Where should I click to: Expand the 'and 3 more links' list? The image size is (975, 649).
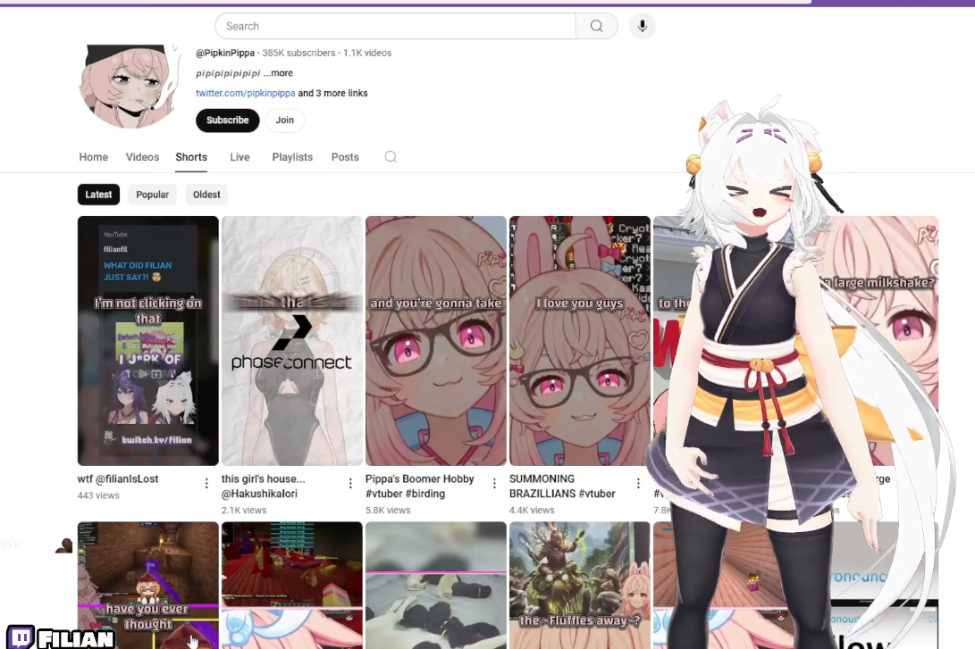point(332,93)
